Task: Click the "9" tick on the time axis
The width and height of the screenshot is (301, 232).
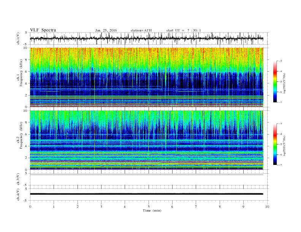Action: pos(243,207)
